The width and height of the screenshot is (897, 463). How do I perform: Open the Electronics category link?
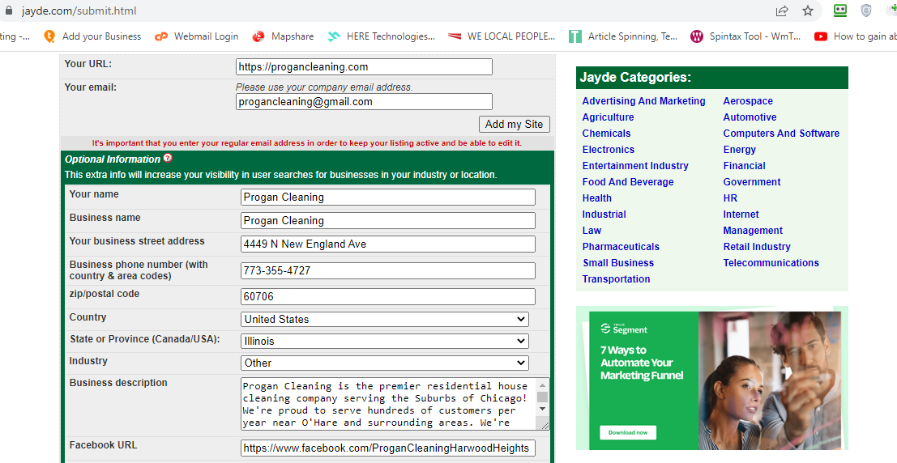[608, 150]
